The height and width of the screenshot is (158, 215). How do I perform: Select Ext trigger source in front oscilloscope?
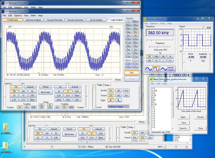point(126,95)
